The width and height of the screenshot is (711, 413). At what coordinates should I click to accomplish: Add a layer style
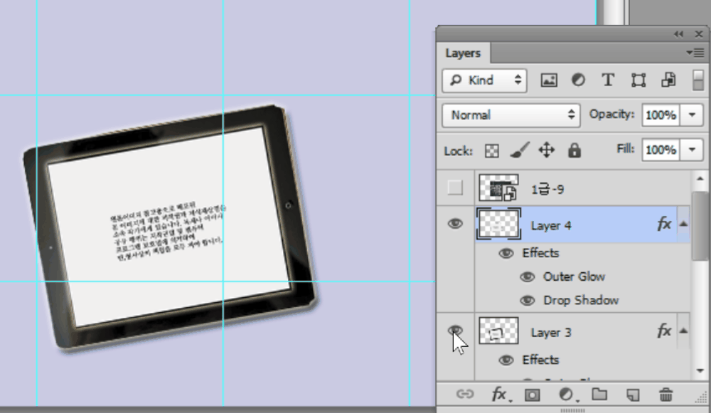pyautogui.click(x=500, y=395)
